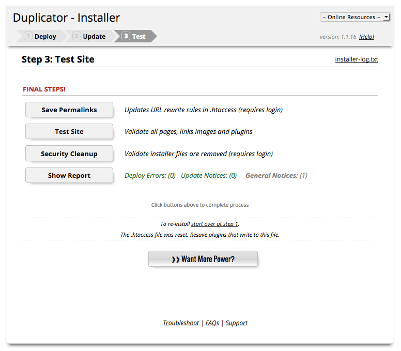
Task: Click the Update Notices: (0) text
Action: [x=209, y=176]
